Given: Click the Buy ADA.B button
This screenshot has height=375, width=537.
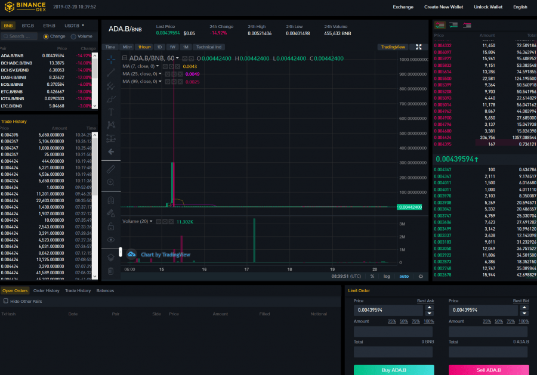Looking at the screenshot, I should 394,370.
